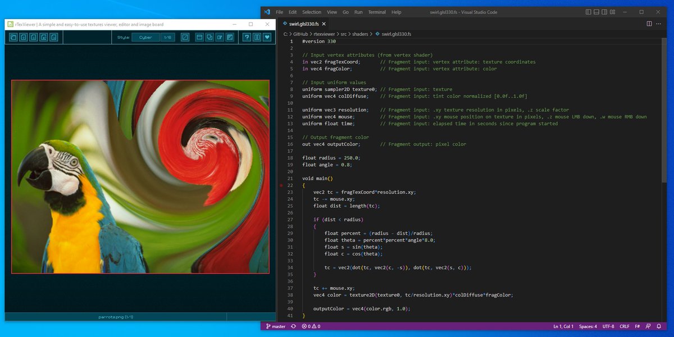
Task: Toggle the breakpoint dot on line 21
Action: [281, 185]
